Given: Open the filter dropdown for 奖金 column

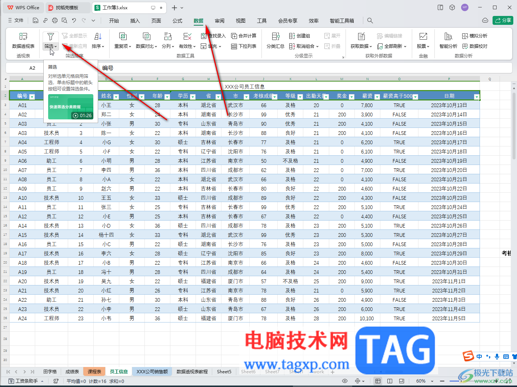Looking at the screenshot, I should 351,97.
